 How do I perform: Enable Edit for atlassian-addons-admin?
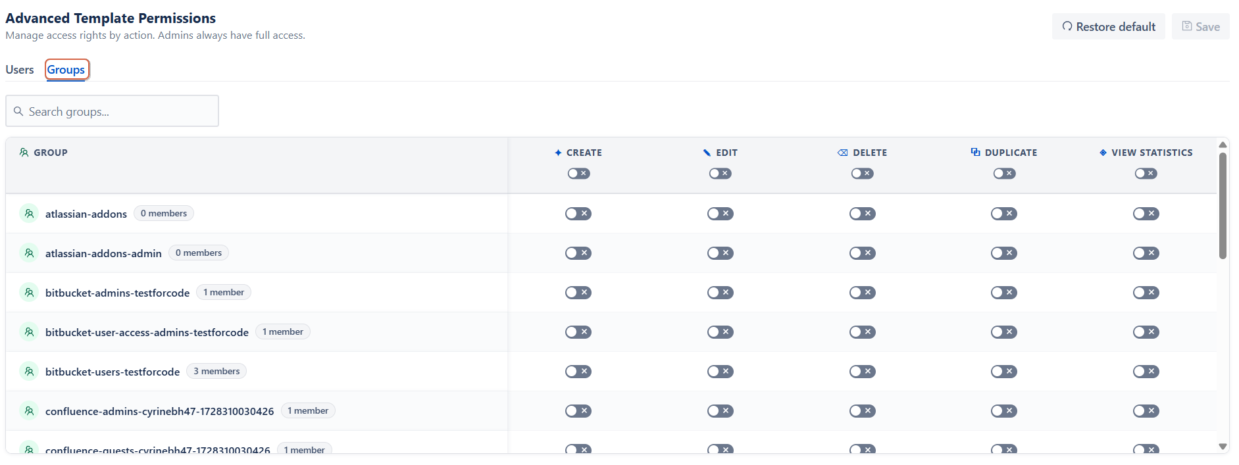[721, 253]
